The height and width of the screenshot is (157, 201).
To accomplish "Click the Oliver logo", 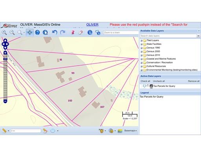I will [x=9, y=26].
